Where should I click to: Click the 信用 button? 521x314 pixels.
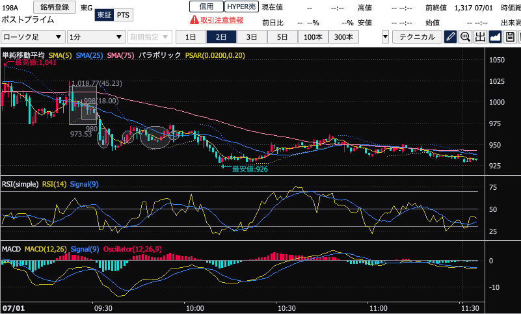206,6
